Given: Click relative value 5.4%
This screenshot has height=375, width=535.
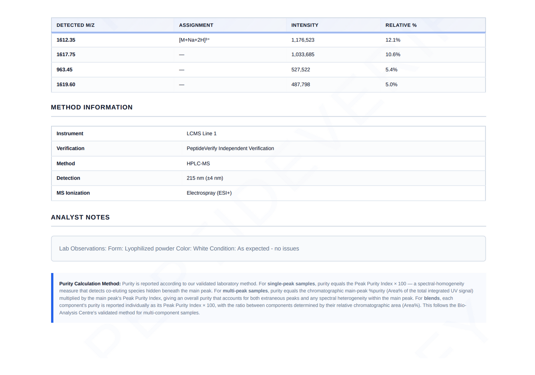Looking at the screenshot, I should (x=391, y=69).
